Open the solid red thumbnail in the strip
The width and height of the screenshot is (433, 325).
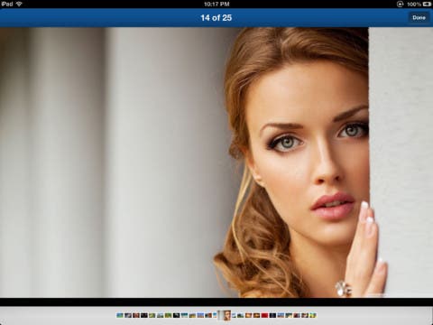264,315
